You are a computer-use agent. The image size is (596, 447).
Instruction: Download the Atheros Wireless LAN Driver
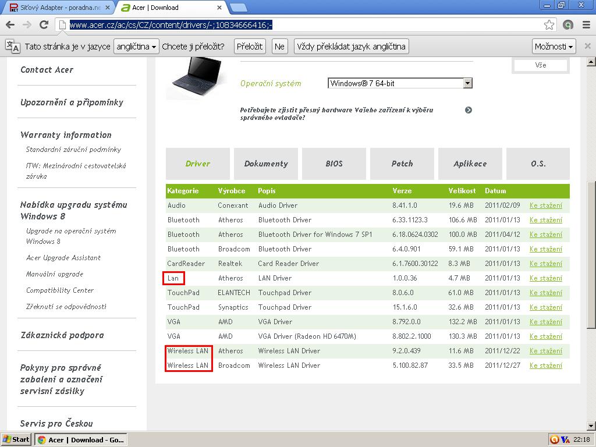click(545, 351)
